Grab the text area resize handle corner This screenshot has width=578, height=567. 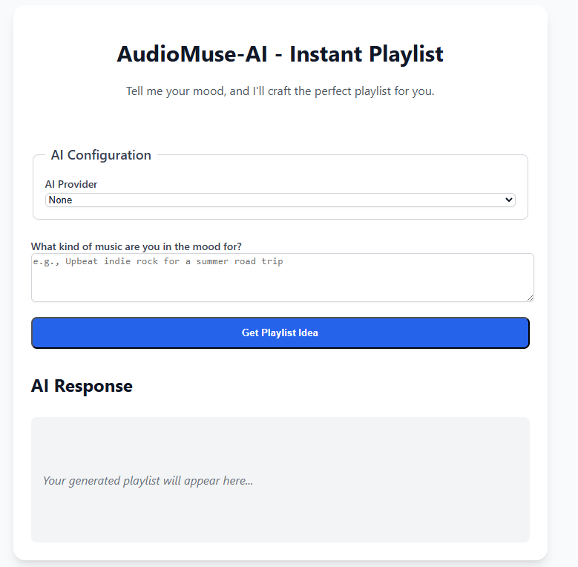530,298
